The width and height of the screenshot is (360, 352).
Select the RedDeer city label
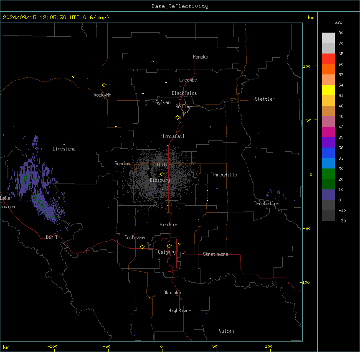tap(184, 107)
